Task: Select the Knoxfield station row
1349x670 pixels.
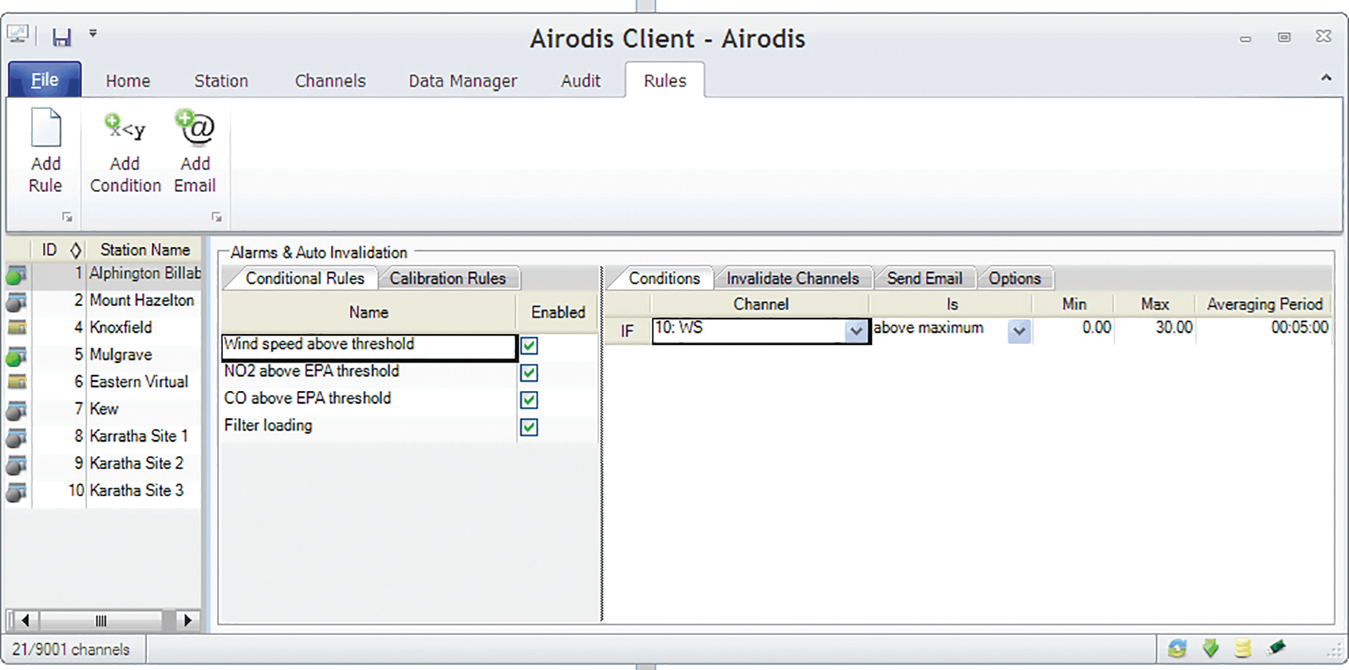Action: (121, 327)
